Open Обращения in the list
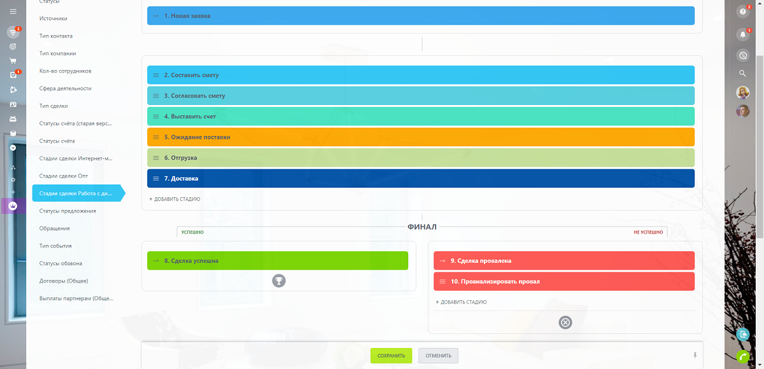 54,228
